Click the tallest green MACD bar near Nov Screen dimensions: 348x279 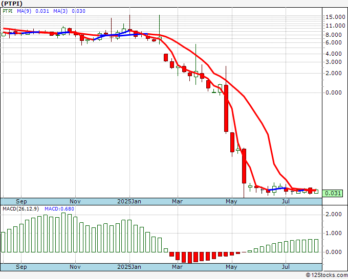63,232
